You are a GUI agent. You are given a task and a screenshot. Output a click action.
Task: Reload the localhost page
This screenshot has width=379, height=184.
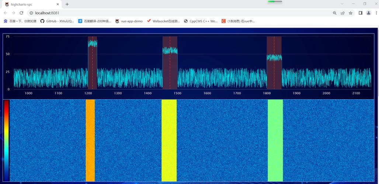(21, 13)
